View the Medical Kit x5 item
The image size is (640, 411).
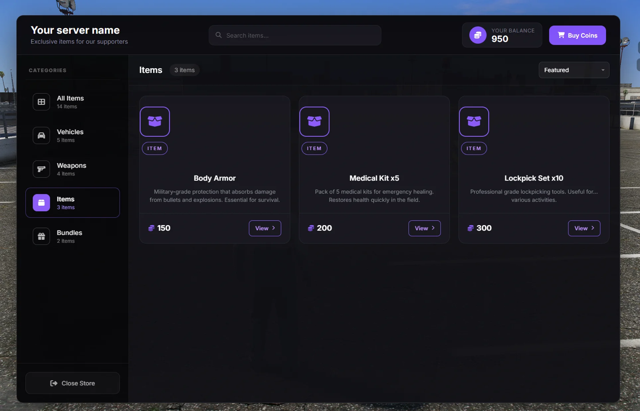coord(424,228)
